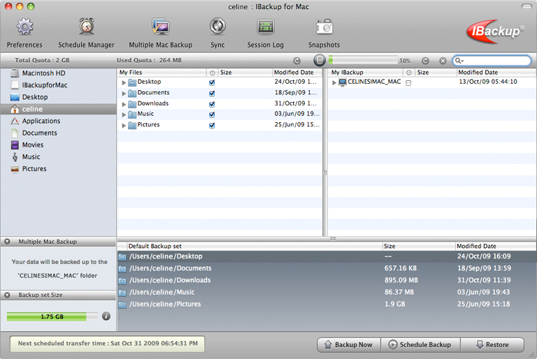537x359 pixels.
Task: Click the window toolbar toggle pill
Action: (527, 6)
